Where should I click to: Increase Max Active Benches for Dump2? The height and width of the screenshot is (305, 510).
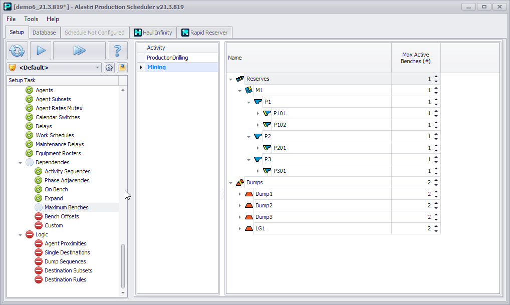pyautogui.click(x=436, y=203)
